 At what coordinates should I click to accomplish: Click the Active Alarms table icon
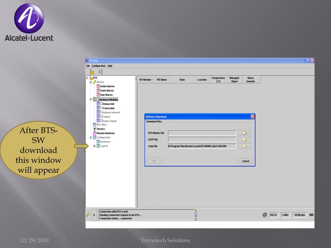[98, 86]
